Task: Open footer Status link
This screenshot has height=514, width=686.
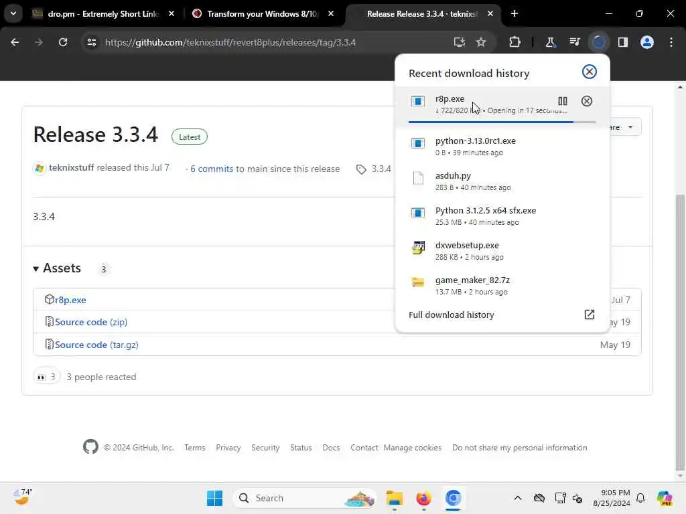Action: coord(301,448)
